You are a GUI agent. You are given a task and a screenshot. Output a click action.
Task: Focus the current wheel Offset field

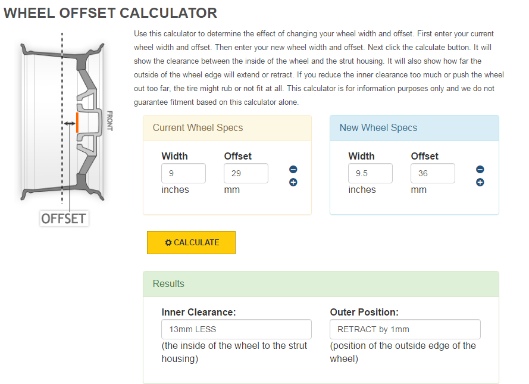point(246,174)
